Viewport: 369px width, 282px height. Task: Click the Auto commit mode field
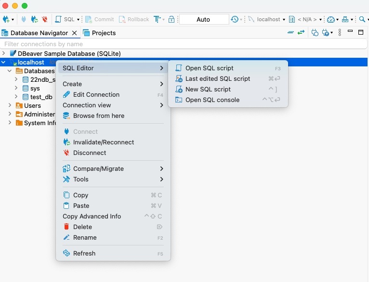tap(204, 19)
